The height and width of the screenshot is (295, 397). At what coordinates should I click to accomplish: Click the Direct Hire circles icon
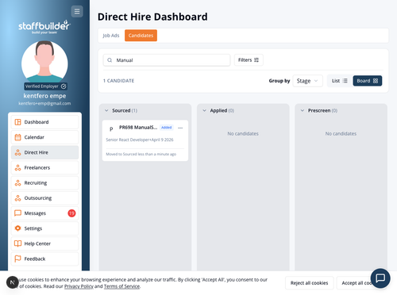[x=17, y=152]
